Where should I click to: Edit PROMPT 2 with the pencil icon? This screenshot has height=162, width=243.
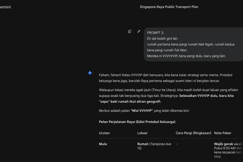pos(139,31)
